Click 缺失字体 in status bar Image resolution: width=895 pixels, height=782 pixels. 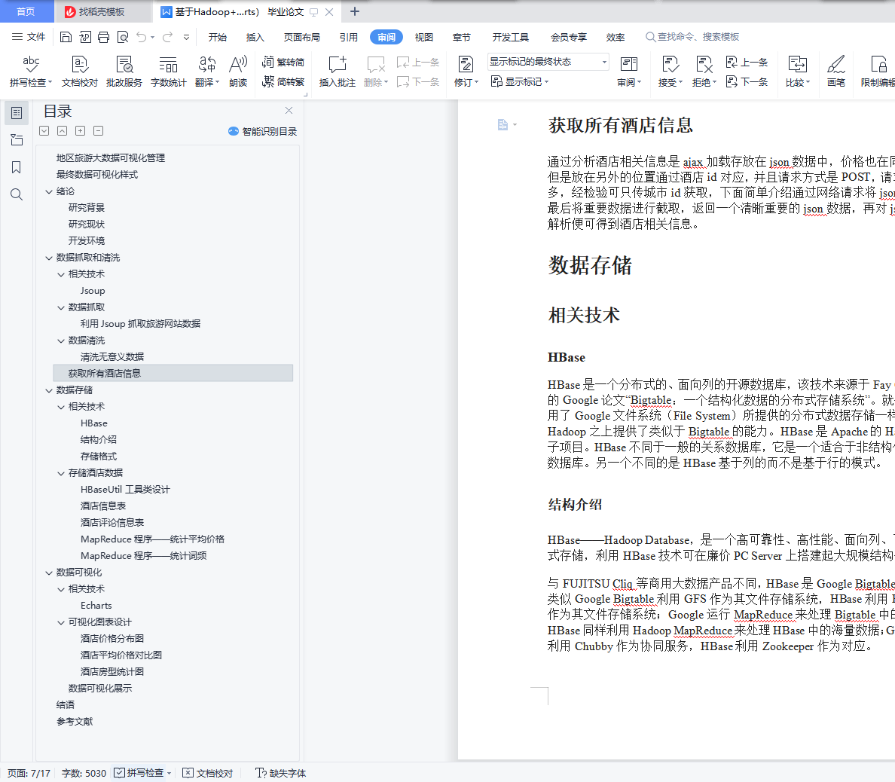pos(281,773)
